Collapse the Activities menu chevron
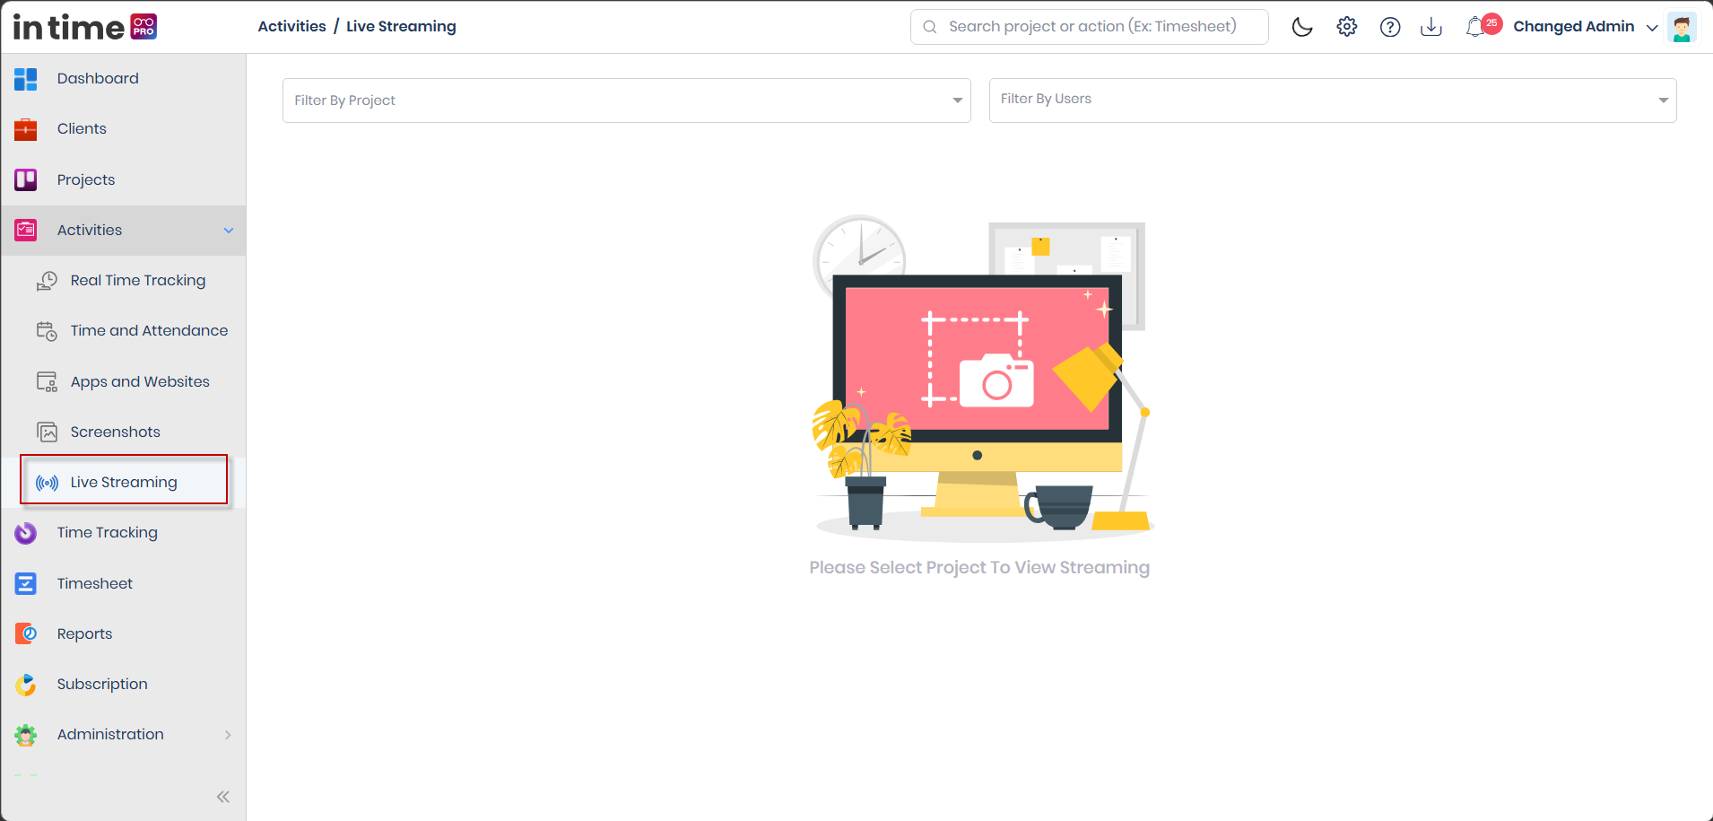The width and height of the screenshot is (1713, 821). coord(229,231)
